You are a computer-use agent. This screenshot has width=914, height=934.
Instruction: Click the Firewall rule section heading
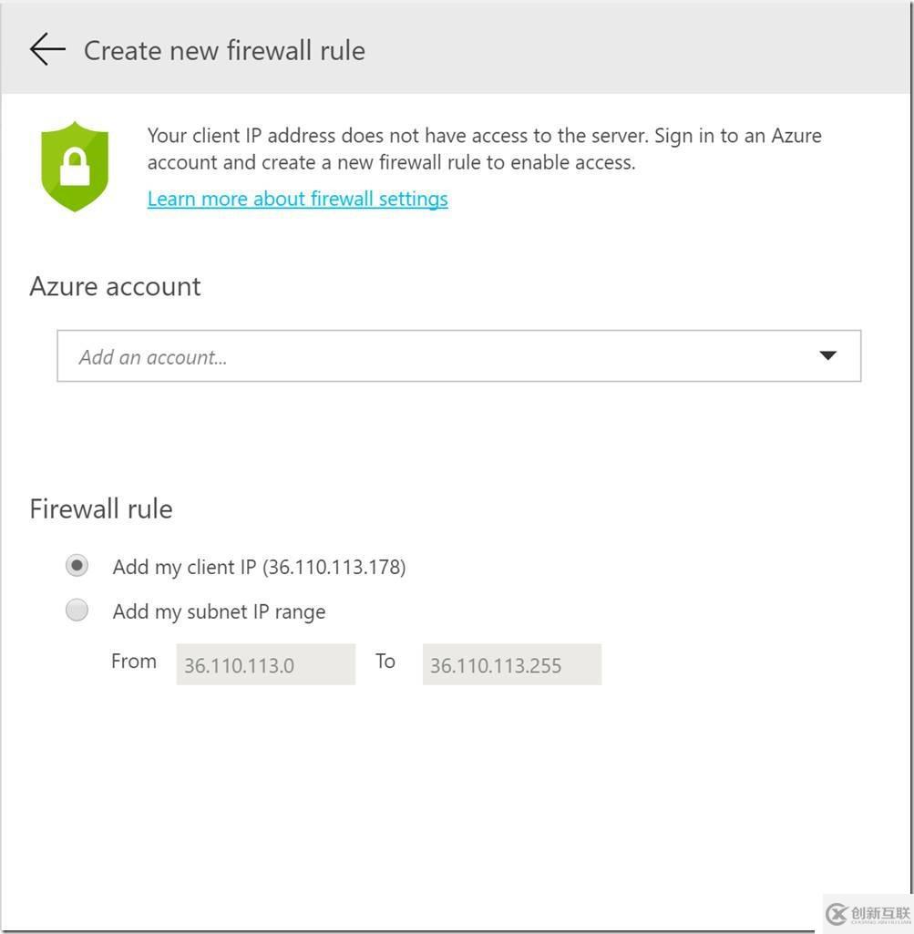tap(100, 509)
